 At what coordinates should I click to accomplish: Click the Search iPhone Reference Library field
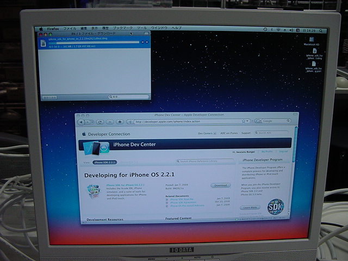(205, 161)
